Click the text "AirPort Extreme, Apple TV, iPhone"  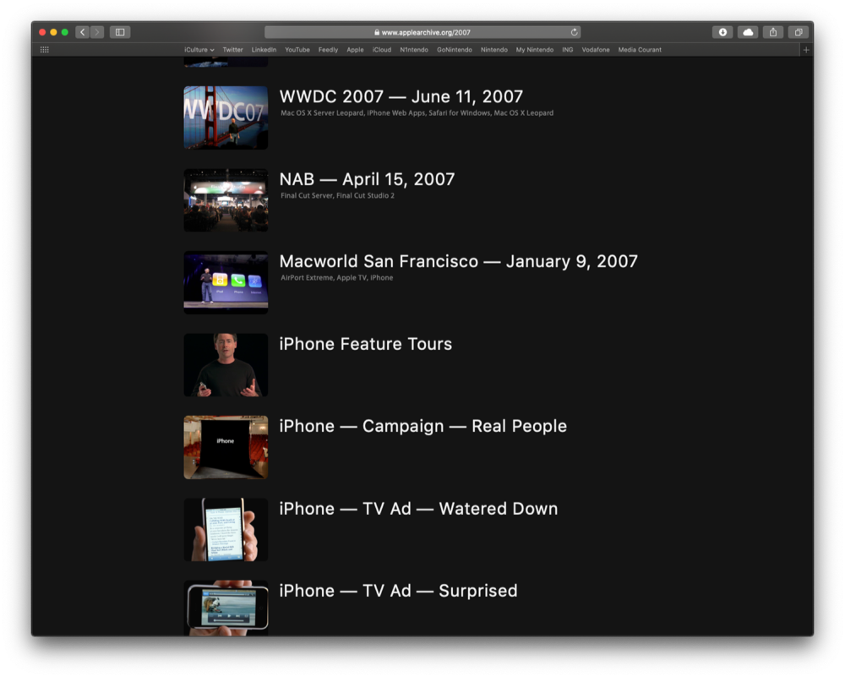coord(337,277)
